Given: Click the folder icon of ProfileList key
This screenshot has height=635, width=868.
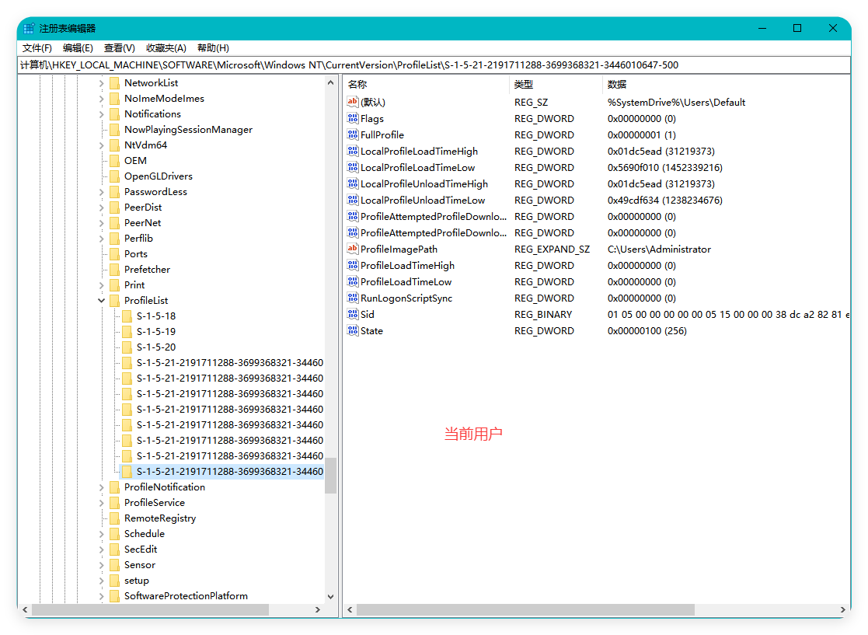Looking at the screenshot, I should [114, 301].
